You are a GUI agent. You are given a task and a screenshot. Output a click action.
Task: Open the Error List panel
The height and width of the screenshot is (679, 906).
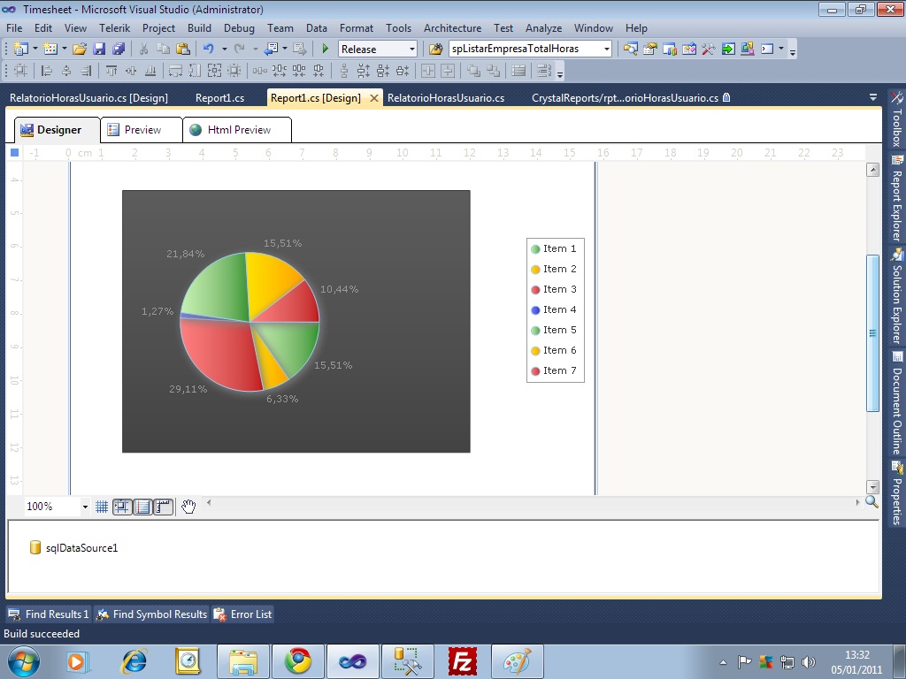click(243, 614)
